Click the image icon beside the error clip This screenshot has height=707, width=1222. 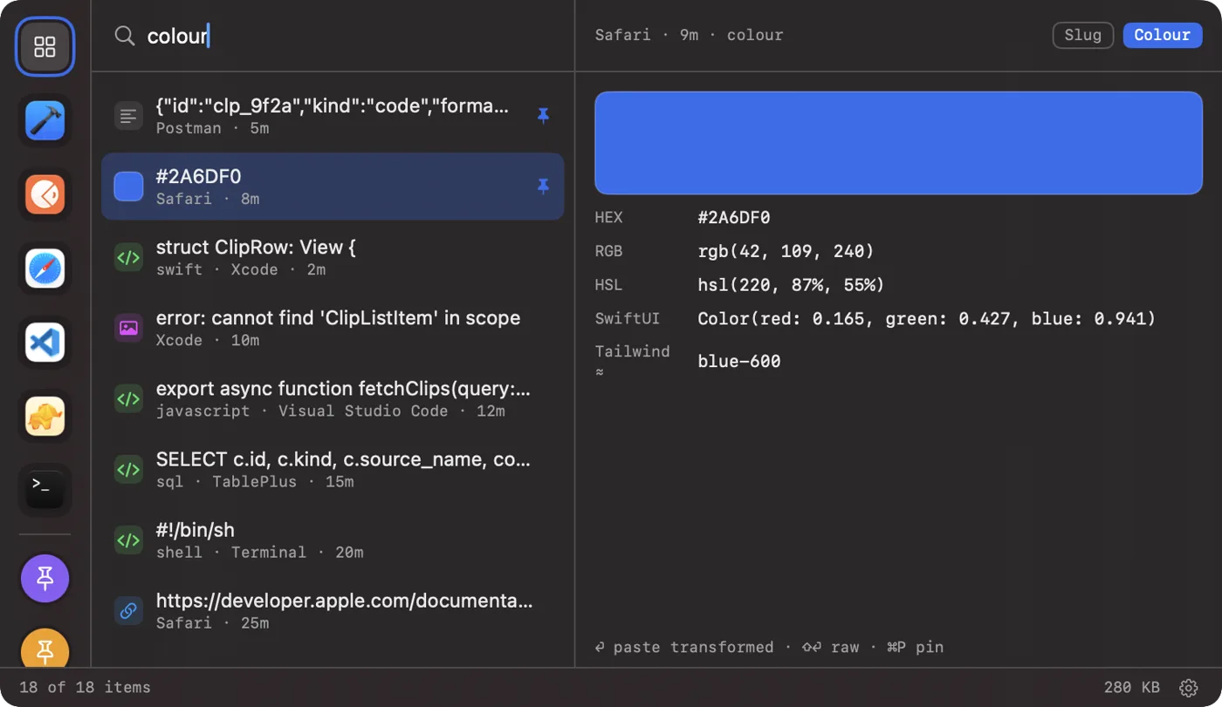(128, 328)
